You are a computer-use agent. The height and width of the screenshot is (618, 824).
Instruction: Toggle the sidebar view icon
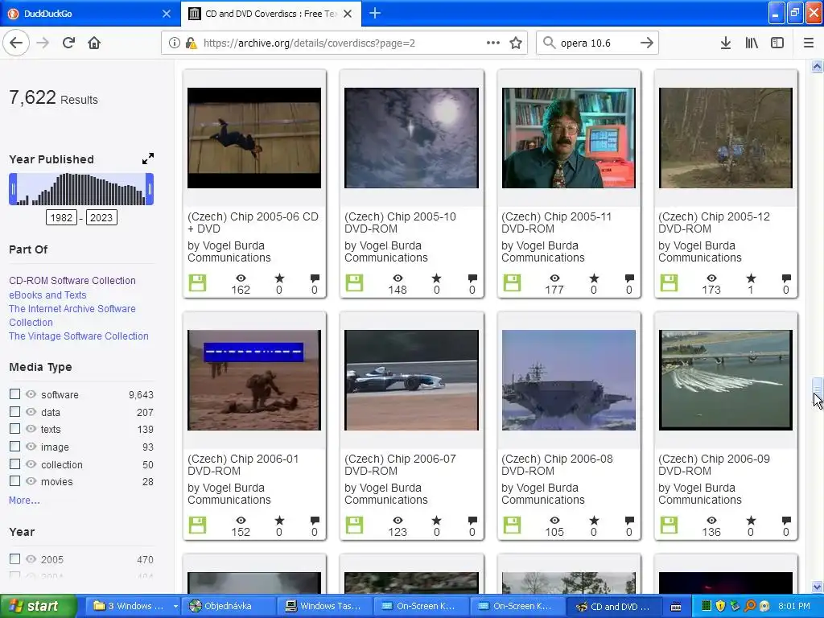coord(777,43)
